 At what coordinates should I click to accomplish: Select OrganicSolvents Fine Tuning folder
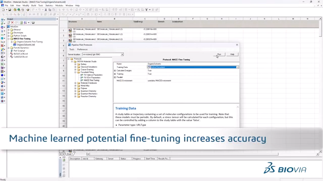[x=30, y=42]
